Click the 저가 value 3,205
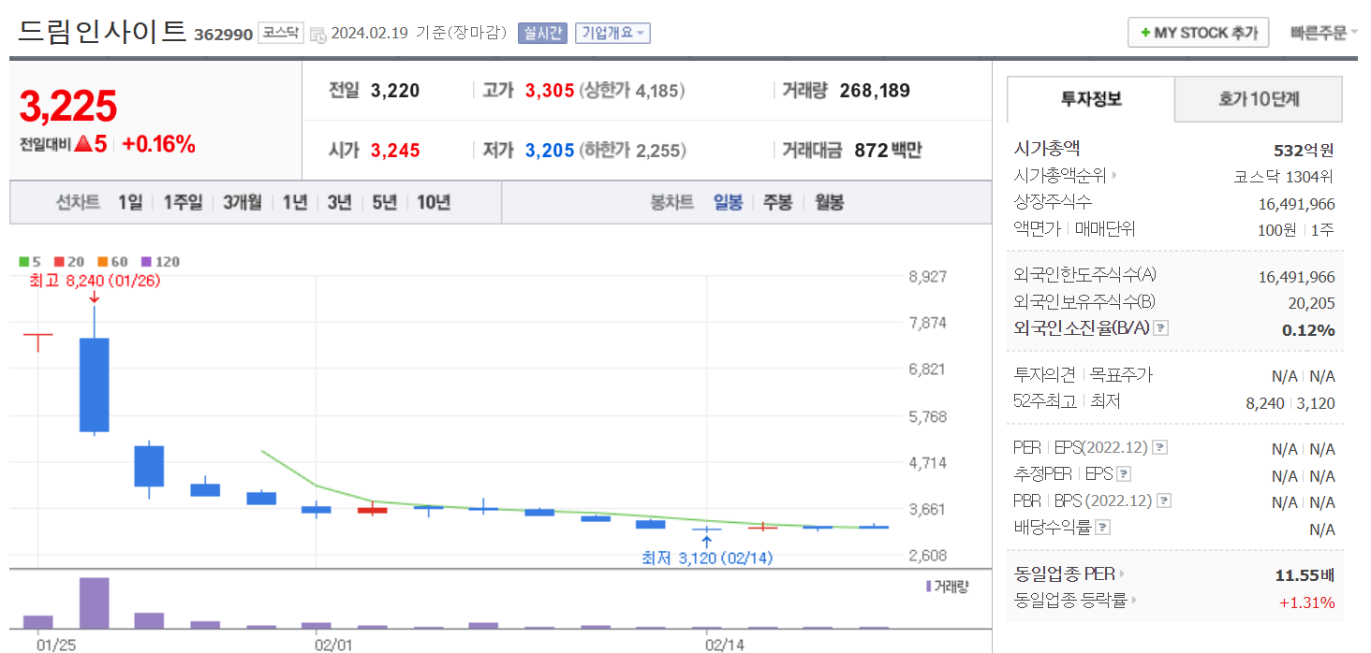The image size is (1371, 653). [550, 150]
